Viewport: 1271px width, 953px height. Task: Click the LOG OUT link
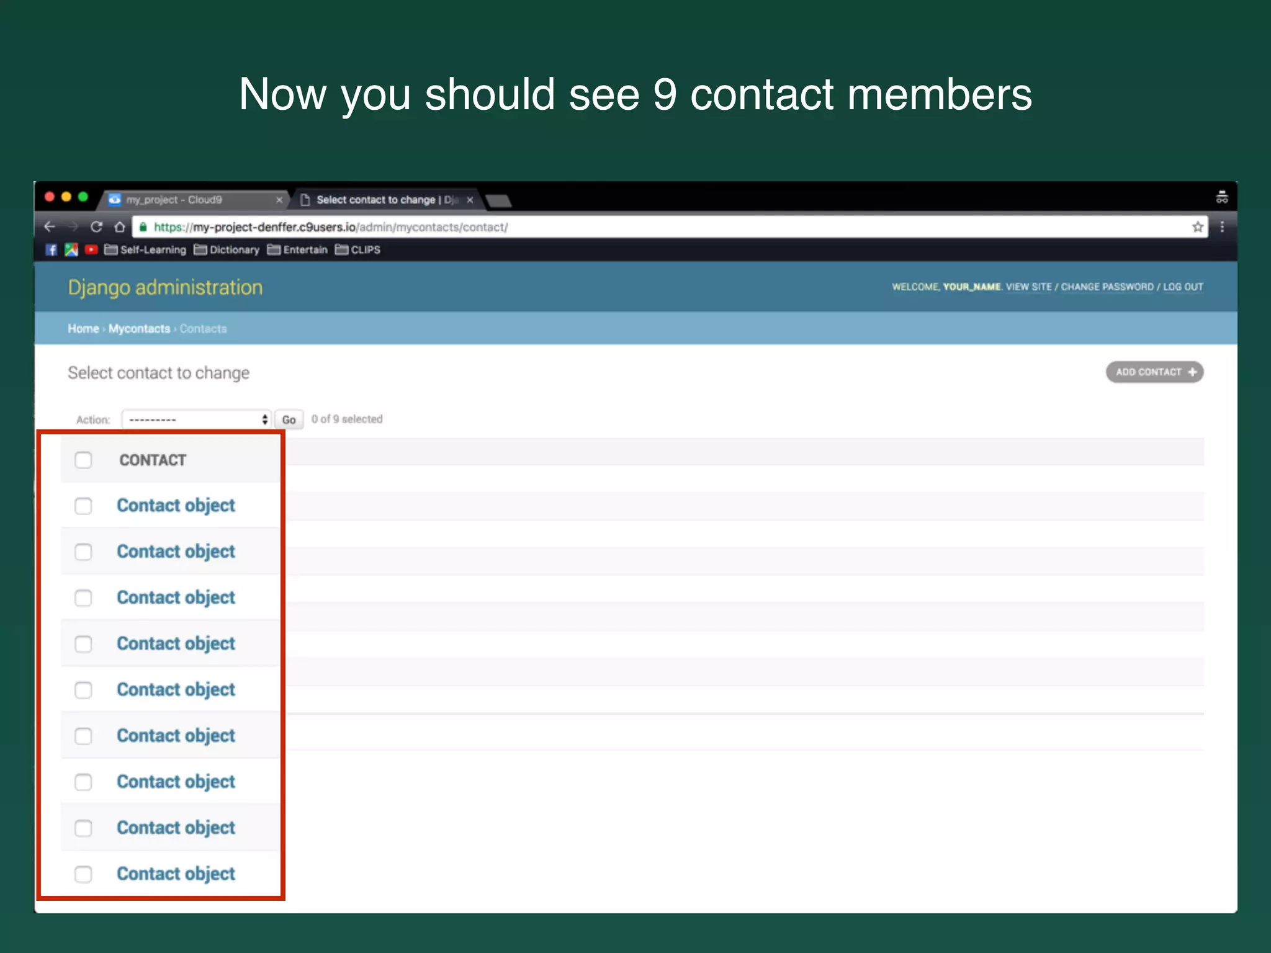1183,287
